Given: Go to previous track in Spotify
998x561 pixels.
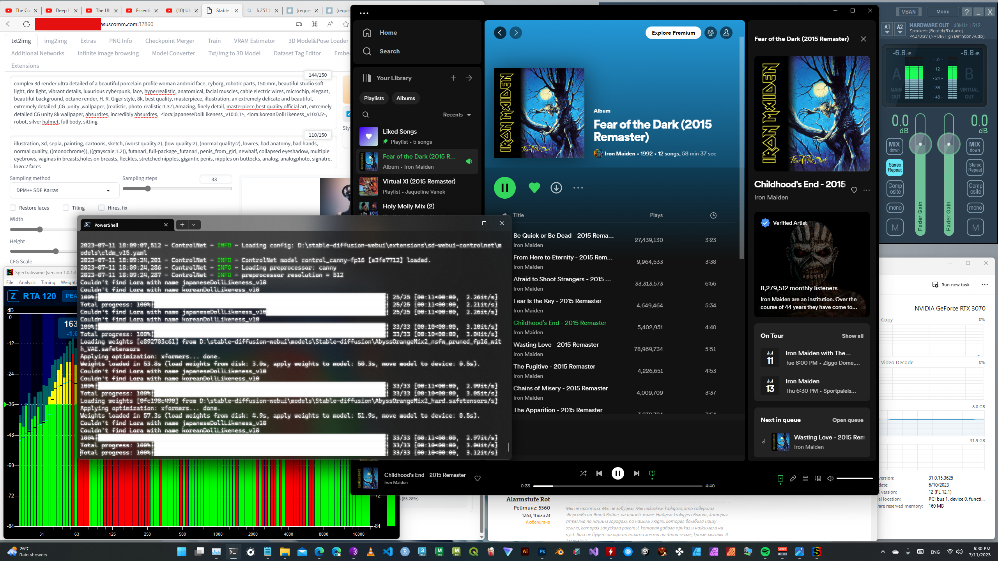Looking at the screenshot, I should [599, 473].
